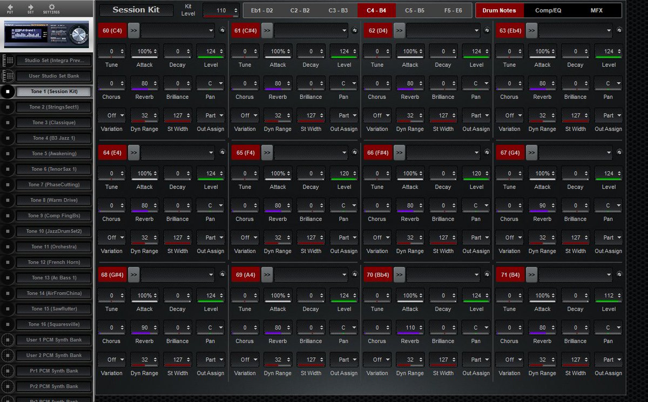Open the Out Assign dropdown for note 63 (Eb4)
This screenshot has width=648, height=402.
point(609,115)
